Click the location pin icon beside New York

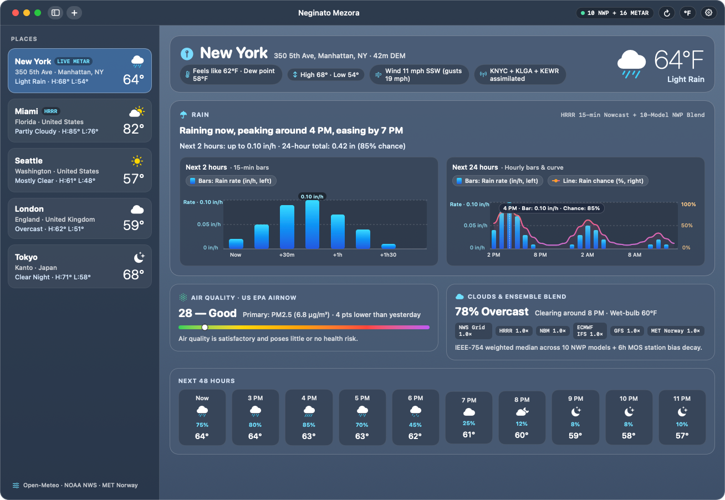click(x=187, y=54)
